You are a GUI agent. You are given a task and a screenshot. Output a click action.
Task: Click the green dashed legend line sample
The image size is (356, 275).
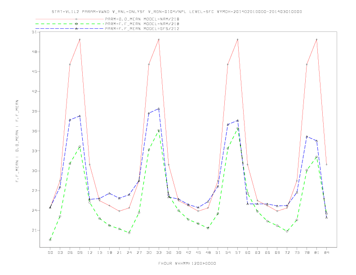click(70, 24)
